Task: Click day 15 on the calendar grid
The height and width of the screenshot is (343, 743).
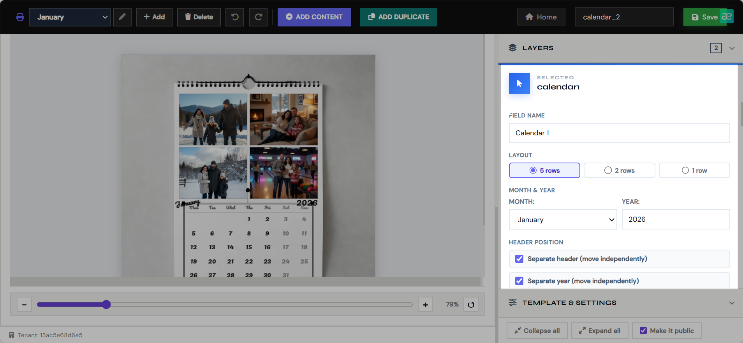Action: tap(249, 247)
